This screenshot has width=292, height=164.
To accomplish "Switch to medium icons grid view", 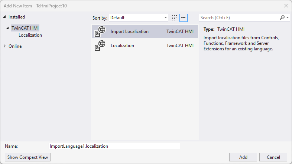I will [x=174, y=18].
